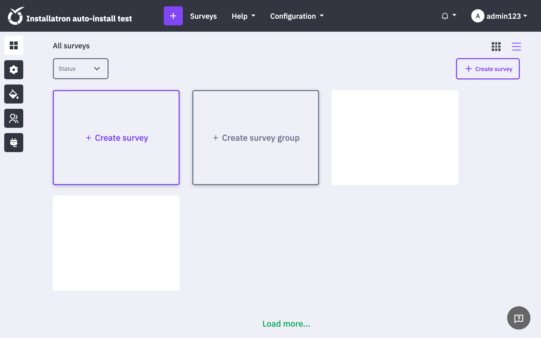The width and height of the screenshot is (541, 338).
Task: Open the admin123 user menu
Action: [x=499, y=16]
